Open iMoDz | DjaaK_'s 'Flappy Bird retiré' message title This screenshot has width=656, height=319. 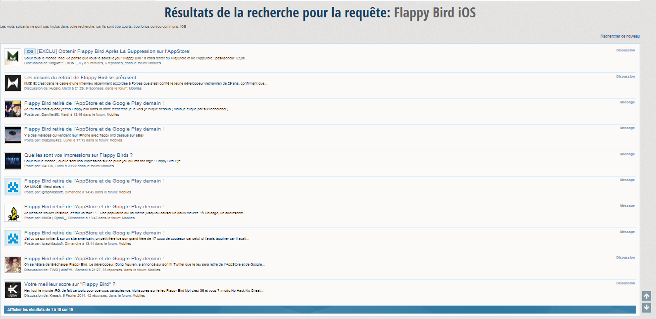coord(94,206)
